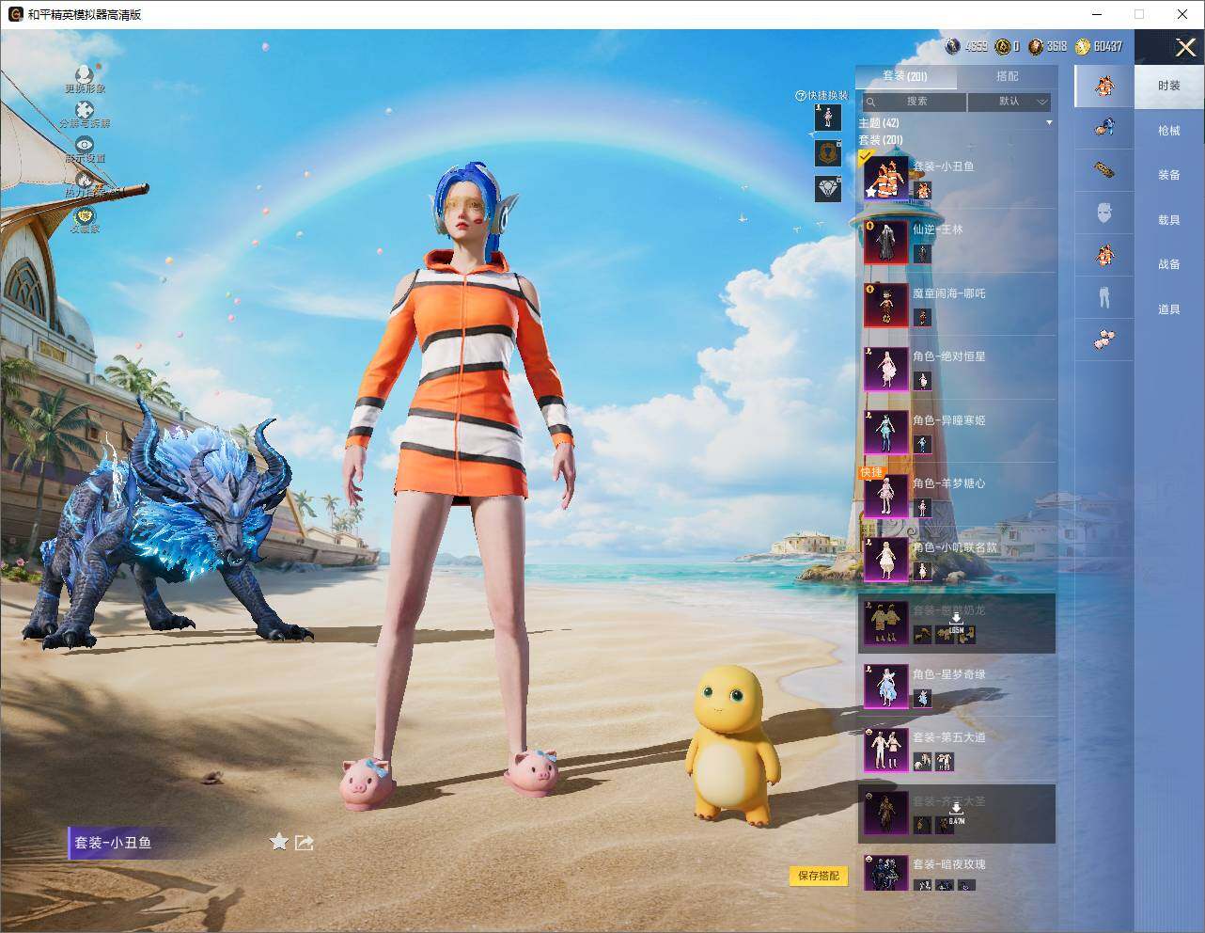Open the 默认 sort dropdown
Image resolution: width=1205 pixels, height=933 pixels.
[1009, 102]
